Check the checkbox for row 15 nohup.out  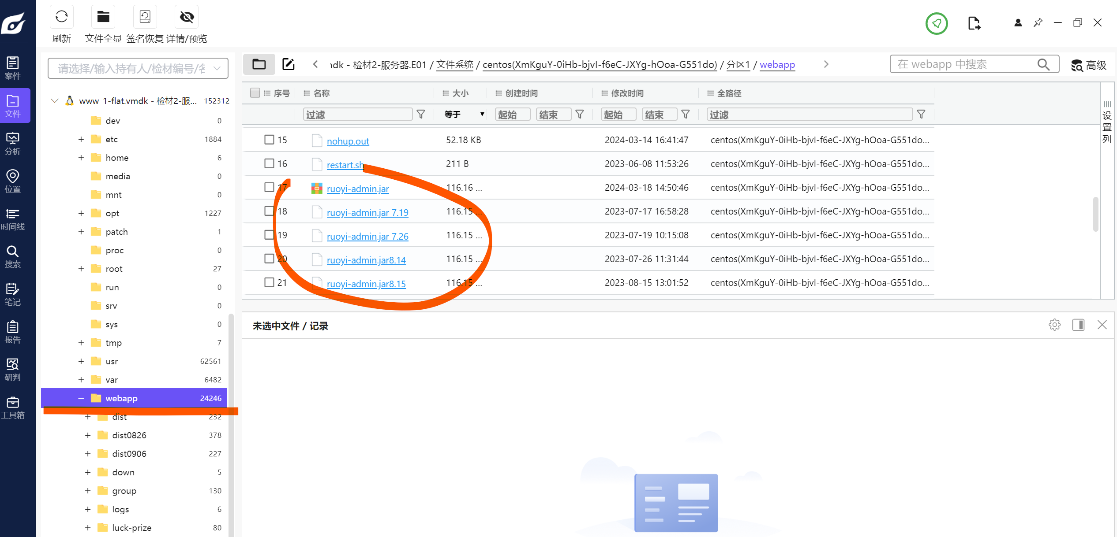coord(269,140)
